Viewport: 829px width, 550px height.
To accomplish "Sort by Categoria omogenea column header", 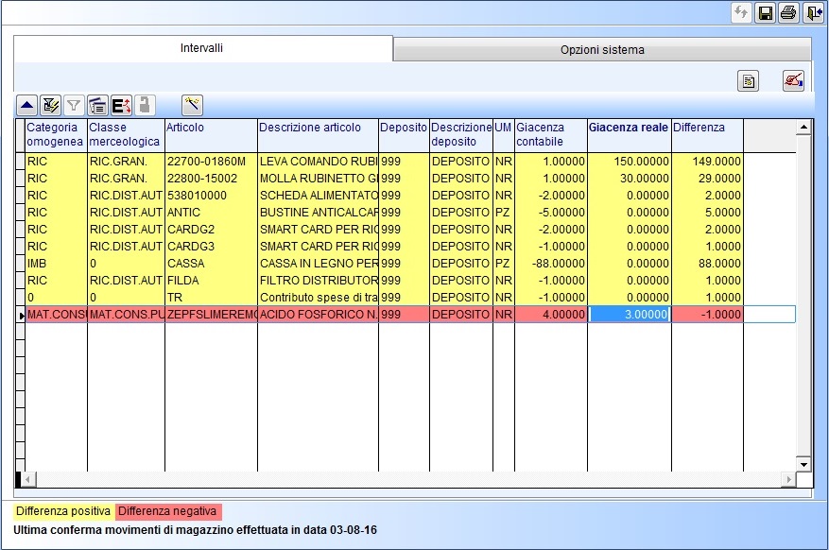I will click(x=56, y=135).
